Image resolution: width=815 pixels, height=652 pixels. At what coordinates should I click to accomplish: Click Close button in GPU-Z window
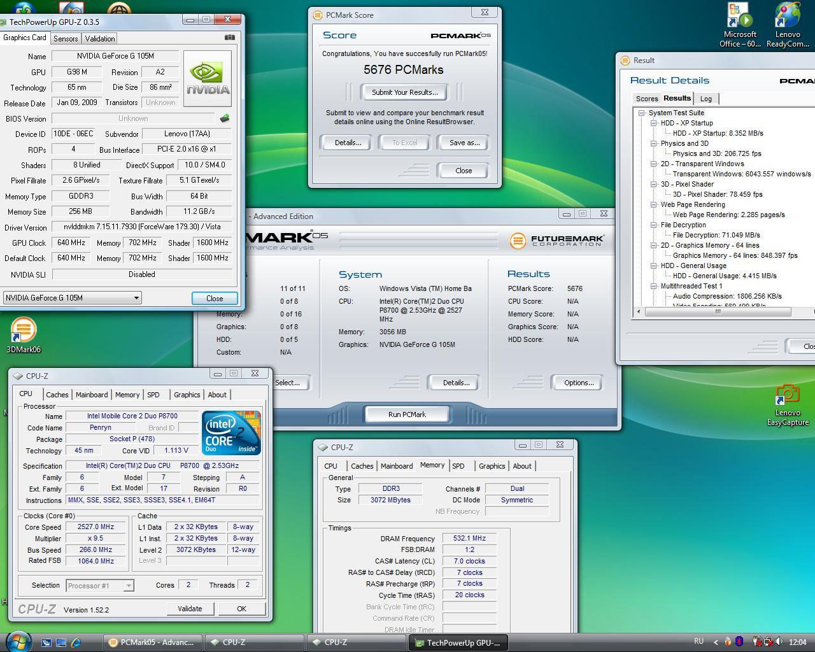[215, 298]
